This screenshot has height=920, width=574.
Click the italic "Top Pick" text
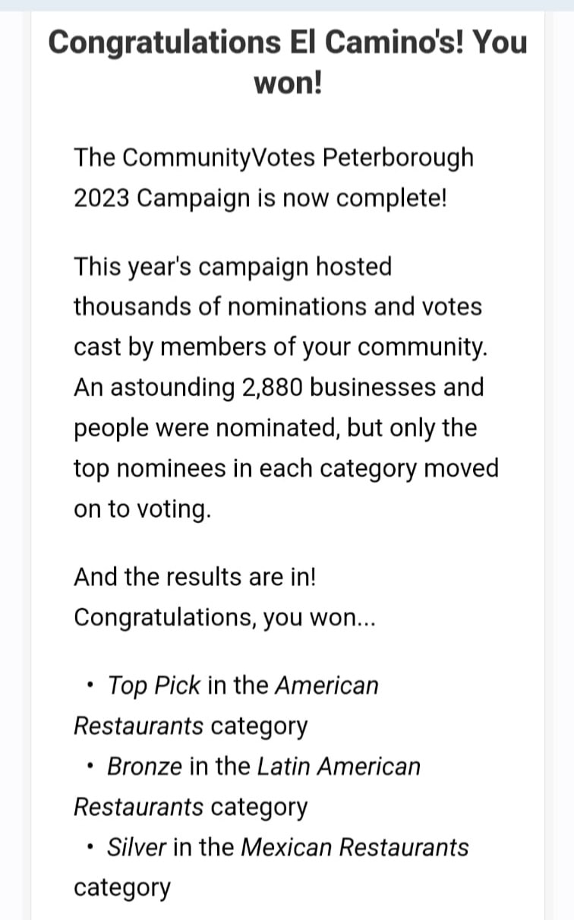154,686
